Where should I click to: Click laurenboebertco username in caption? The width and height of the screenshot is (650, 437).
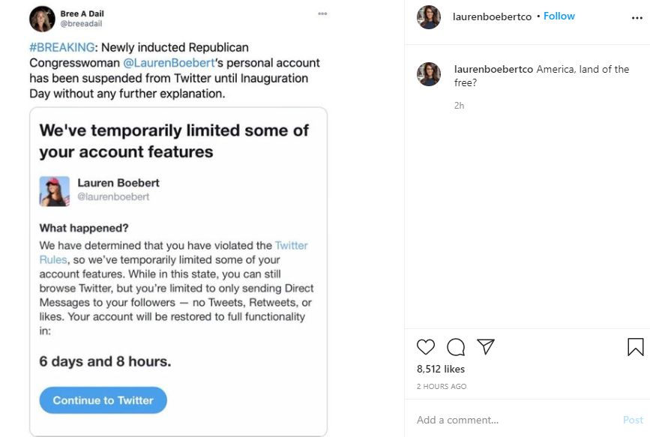point(493,69)
